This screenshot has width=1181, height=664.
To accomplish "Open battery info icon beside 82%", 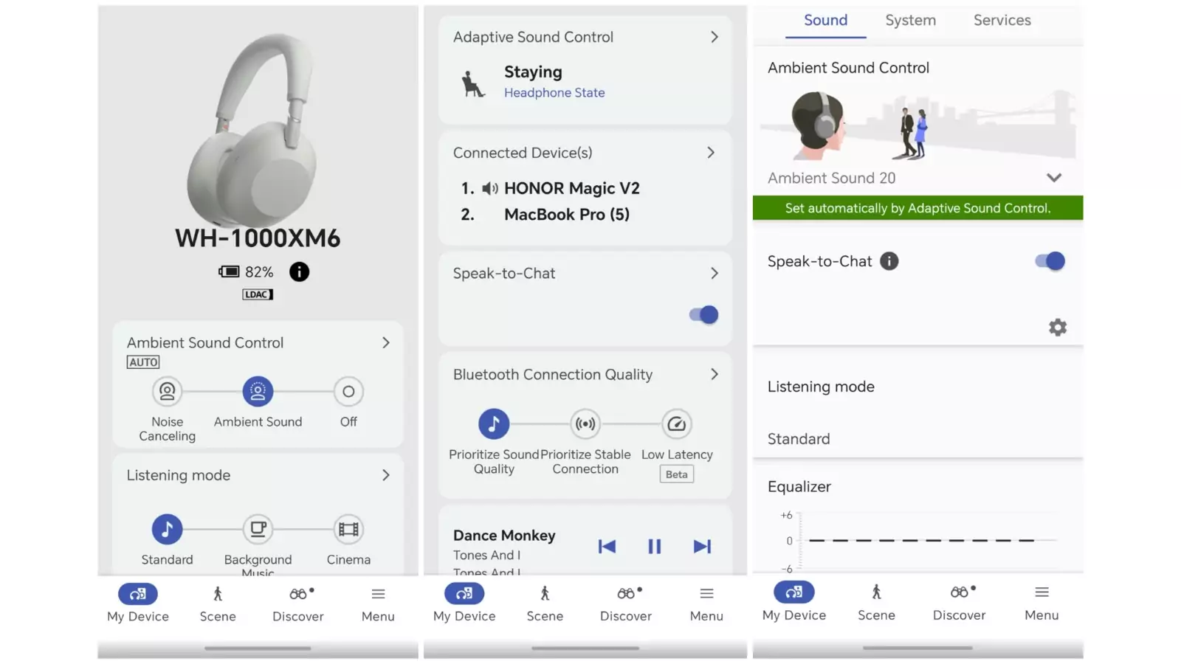I will tap(299, 272).
